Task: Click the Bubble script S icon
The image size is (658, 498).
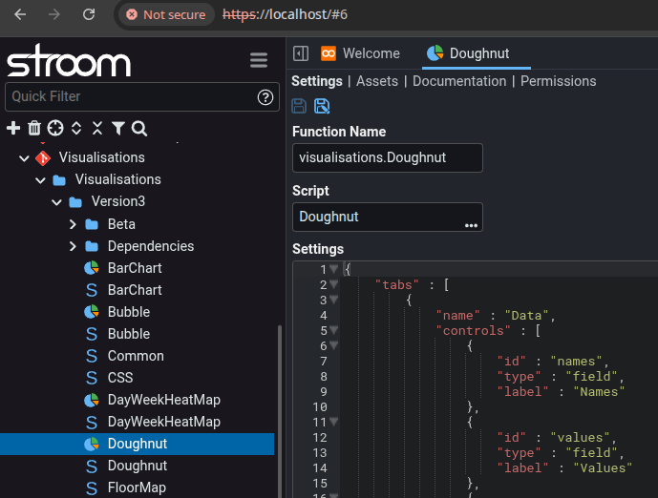Action: tap(92, 334)
